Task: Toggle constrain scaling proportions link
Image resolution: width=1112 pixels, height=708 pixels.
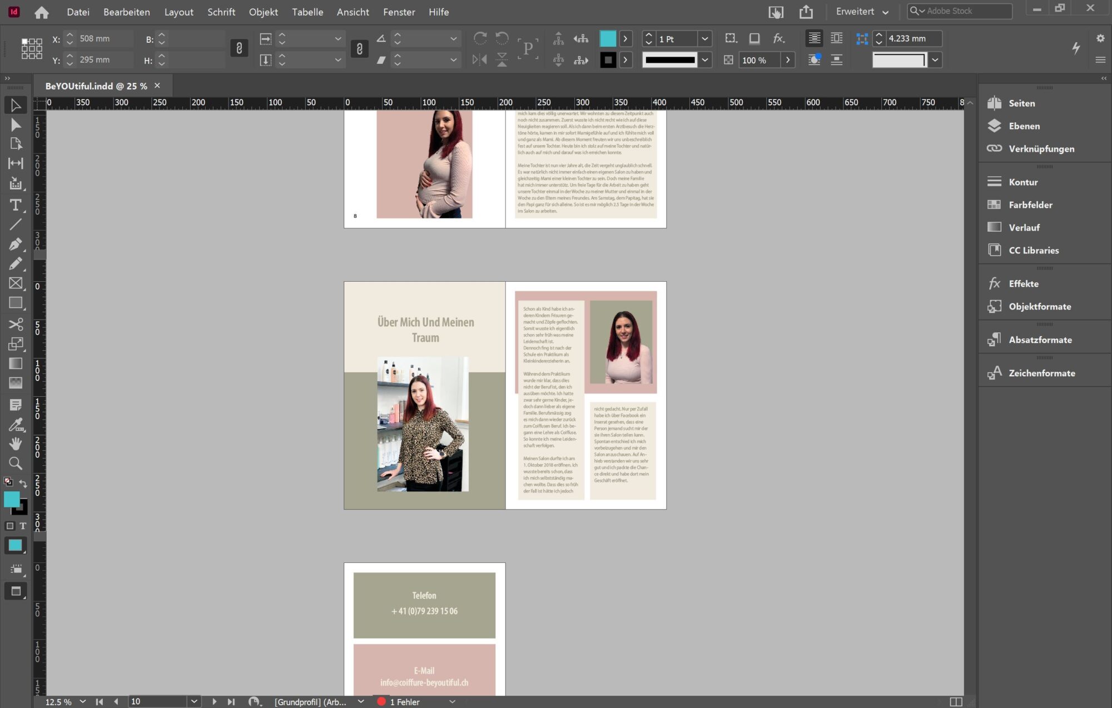Action: (x=359, y=49)
